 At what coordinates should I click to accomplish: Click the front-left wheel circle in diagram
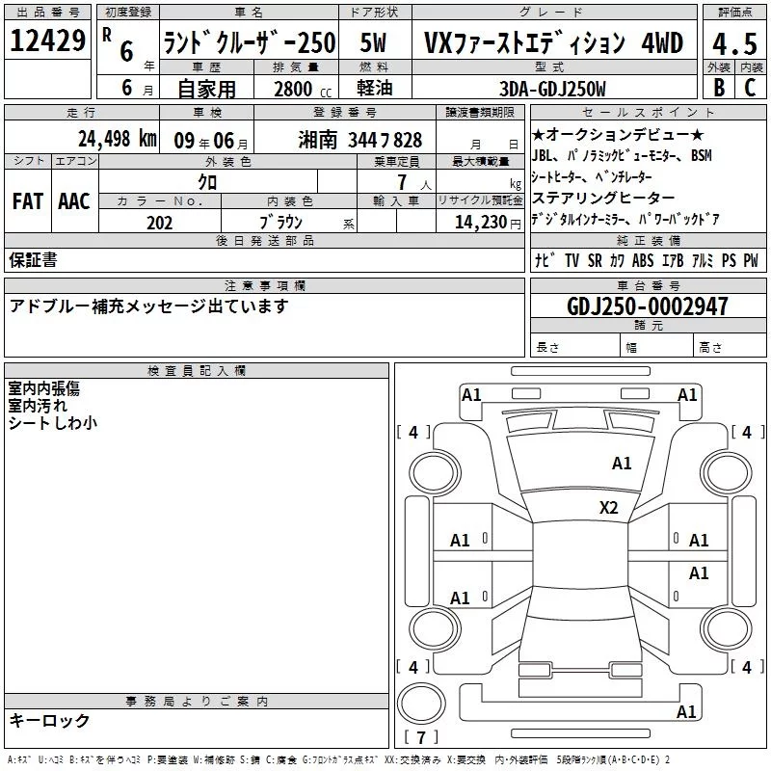[x=435, y=472]
